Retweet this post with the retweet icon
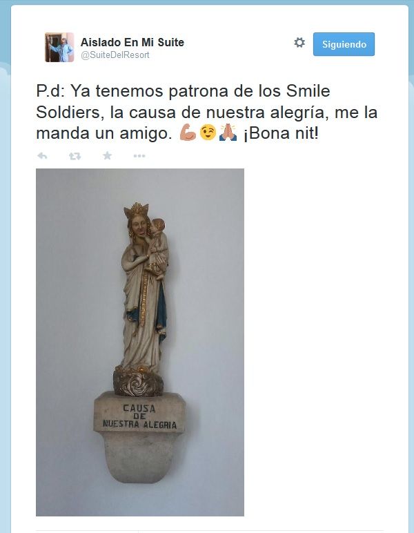 [75, 156]
